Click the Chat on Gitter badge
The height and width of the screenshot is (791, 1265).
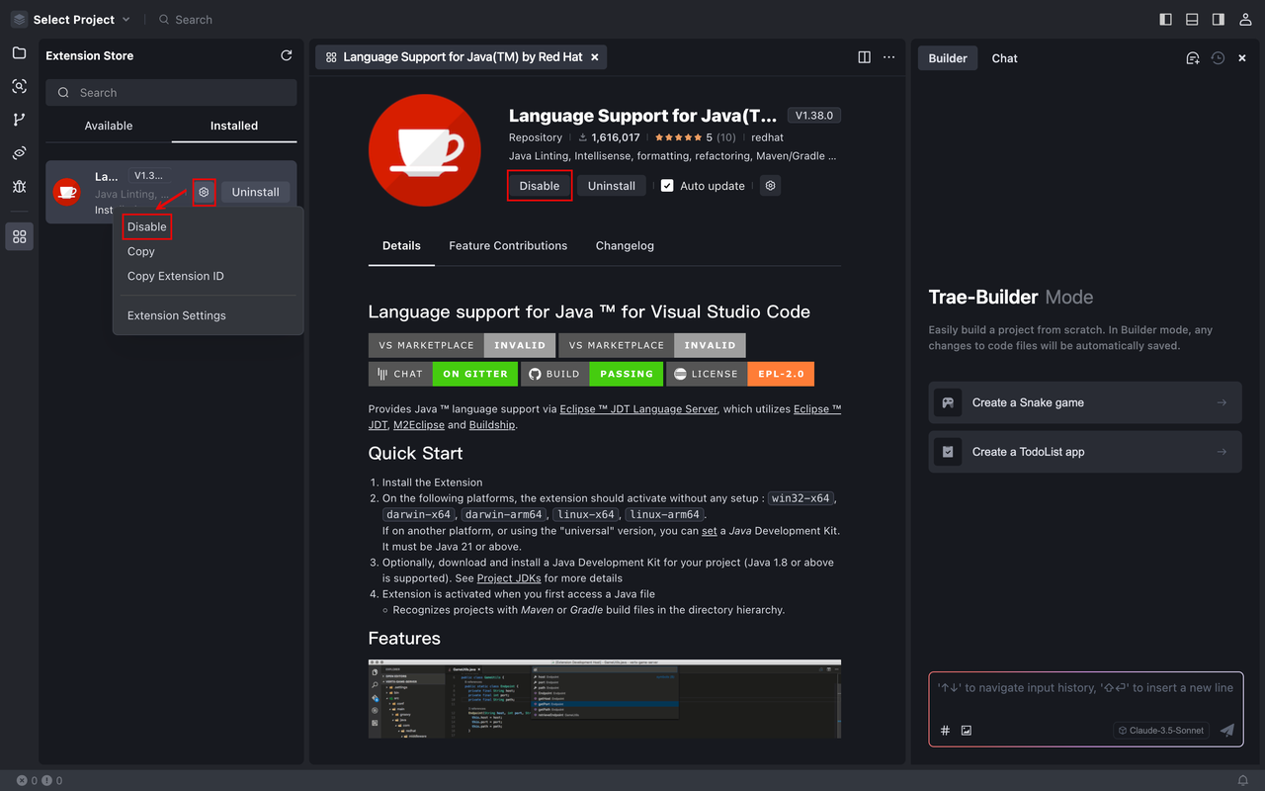(x=443, y=374)
